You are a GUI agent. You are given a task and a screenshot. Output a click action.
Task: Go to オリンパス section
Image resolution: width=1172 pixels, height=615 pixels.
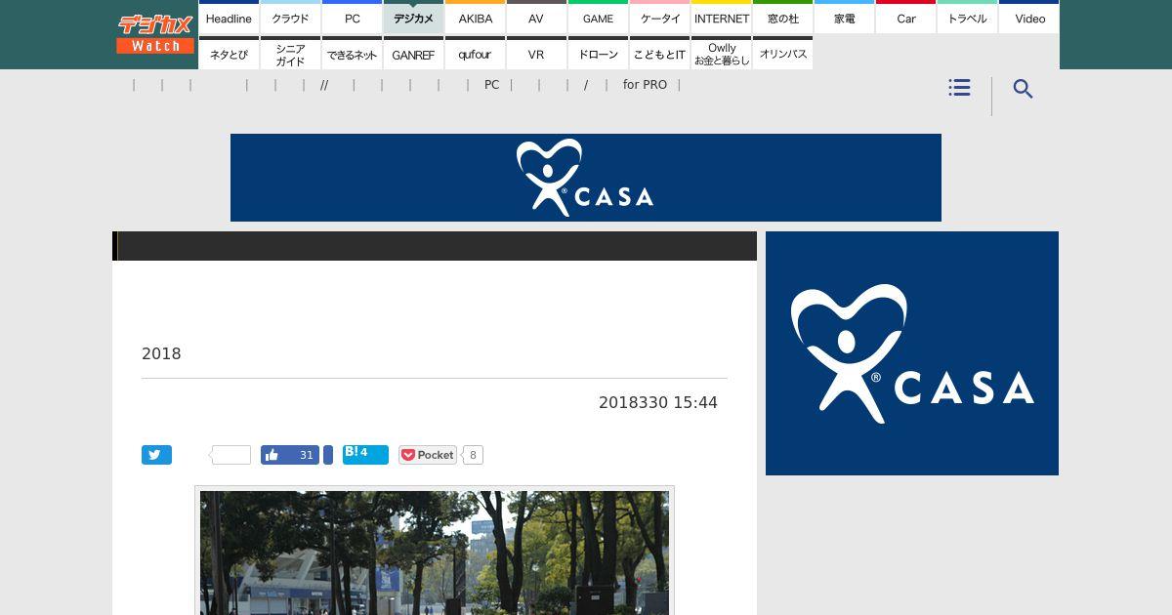(782, 54)
